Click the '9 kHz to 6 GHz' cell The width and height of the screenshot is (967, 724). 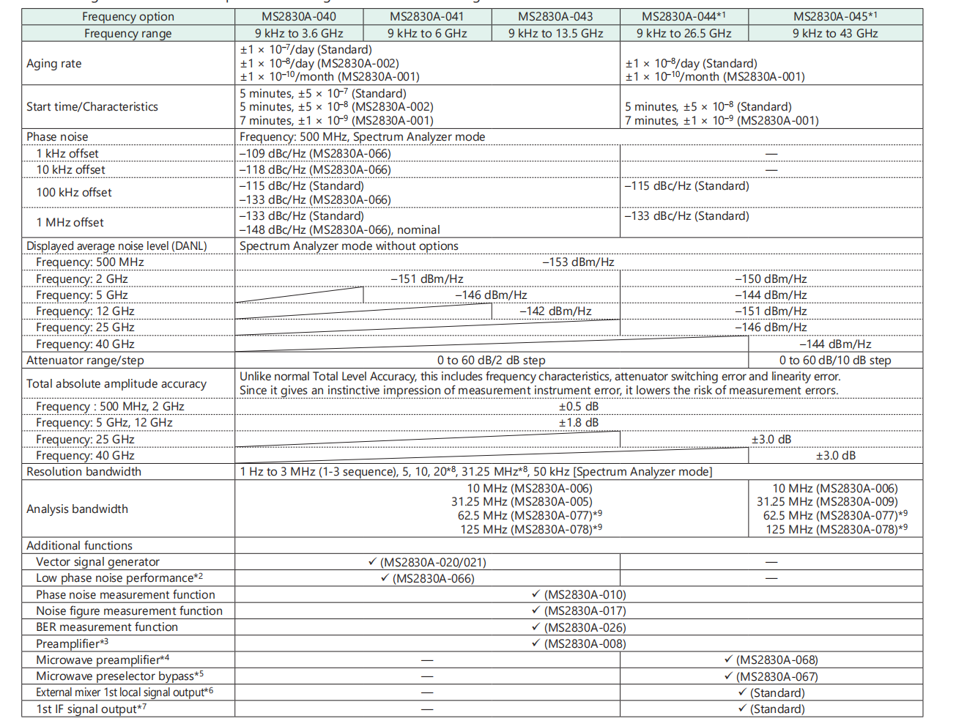427,34
